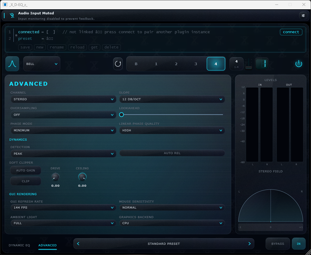
Task: Click the CEILING knob
Action: pyautogui.click(x=82, y=177)
